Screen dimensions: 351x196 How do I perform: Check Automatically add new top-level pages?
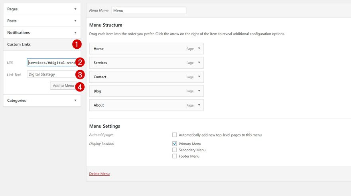pyautogui.click(x=174, y=135)
